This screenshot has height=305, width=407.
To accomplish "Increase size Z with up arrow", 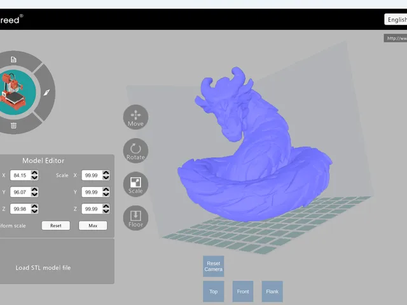I will coord(34,207).
